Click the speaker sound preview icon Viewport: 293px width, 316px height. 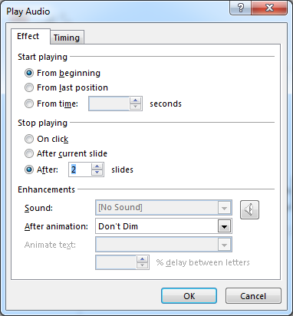(249, 209)
